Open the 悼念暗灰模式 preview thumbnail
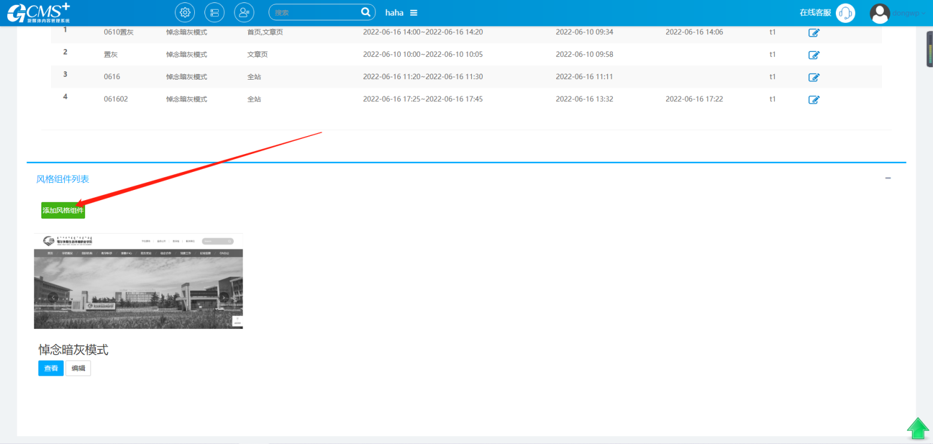Viewport: 933px width, 444px height. (139, 281)
